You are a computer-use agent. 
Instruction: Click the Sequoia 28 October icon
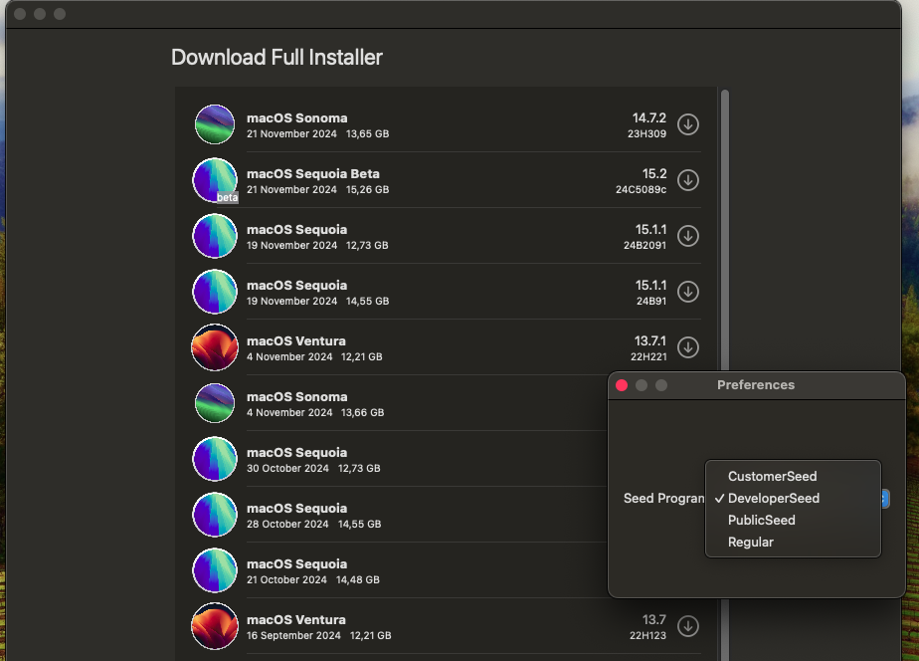pos(215,515)
